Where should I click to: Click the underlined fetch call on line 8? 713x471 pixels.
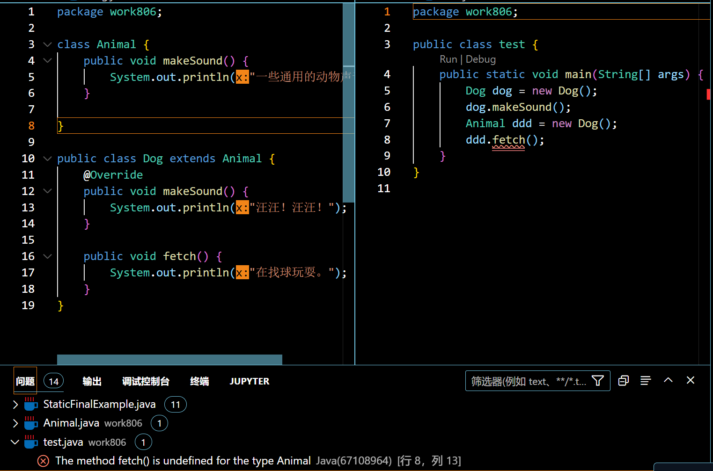[508, 140]
